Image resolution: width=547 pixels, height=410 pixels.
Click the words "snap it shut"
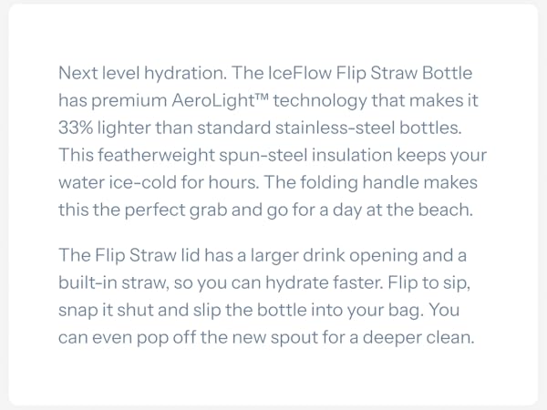click(x=106, y=310)
